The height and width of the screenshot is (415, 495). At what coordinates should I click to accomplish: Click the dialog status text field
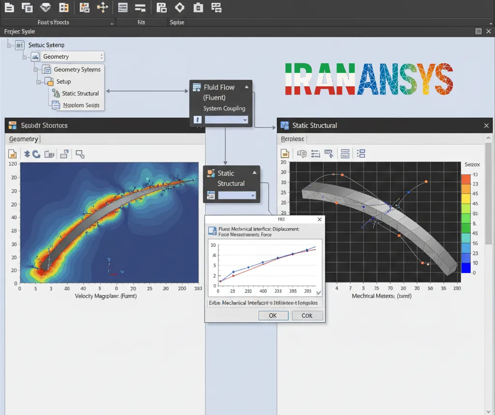(265, 303)
